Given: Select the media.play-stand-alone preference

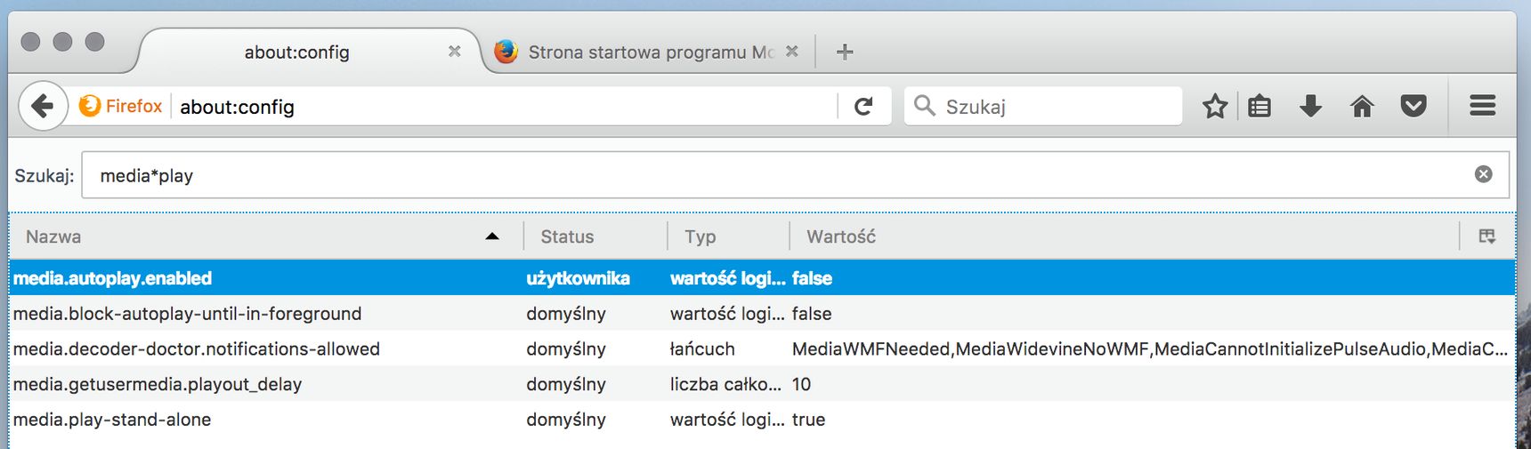Looking at the screenshot, I should click(x=762, y=420).
